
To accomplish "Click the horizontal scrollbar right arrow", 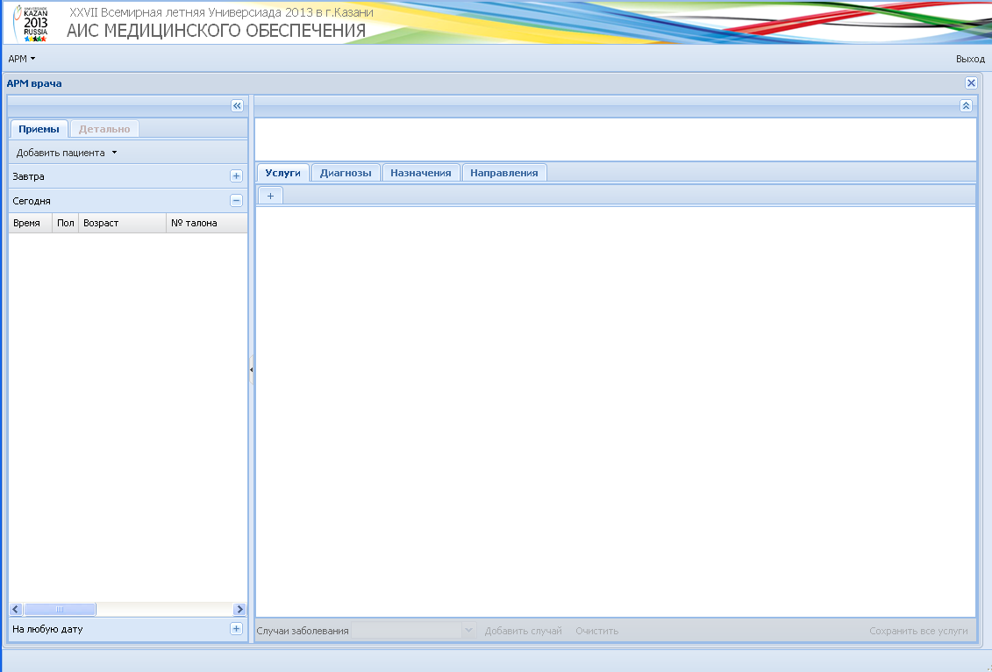I will coord(239,610).
